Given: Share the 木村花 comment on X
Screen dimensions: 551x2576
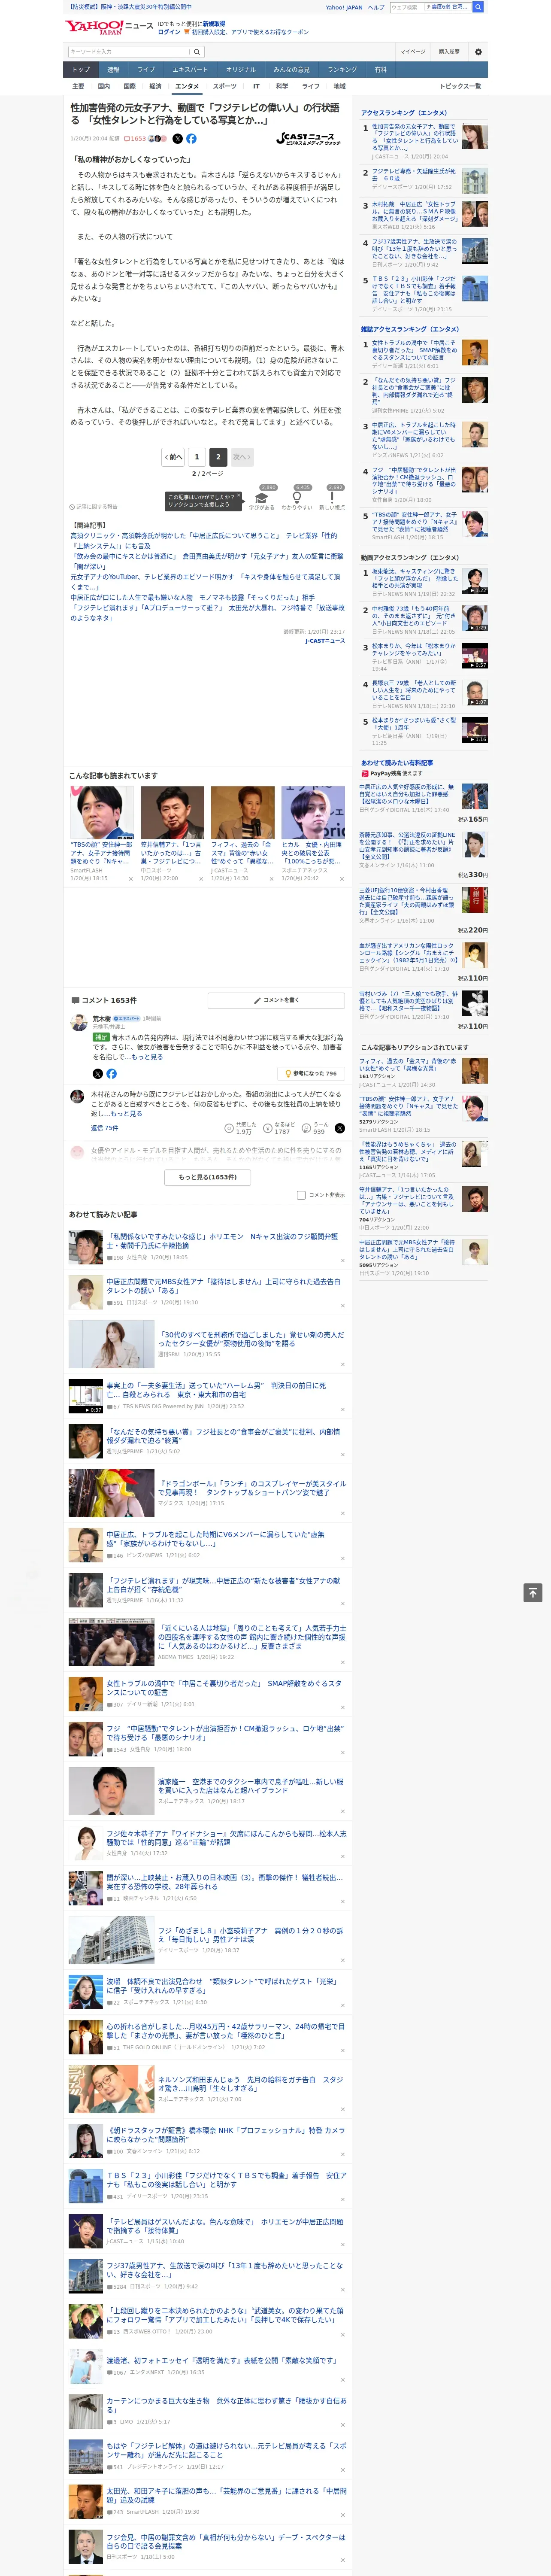Looking at the screenshot, I should click(339, 1128).
